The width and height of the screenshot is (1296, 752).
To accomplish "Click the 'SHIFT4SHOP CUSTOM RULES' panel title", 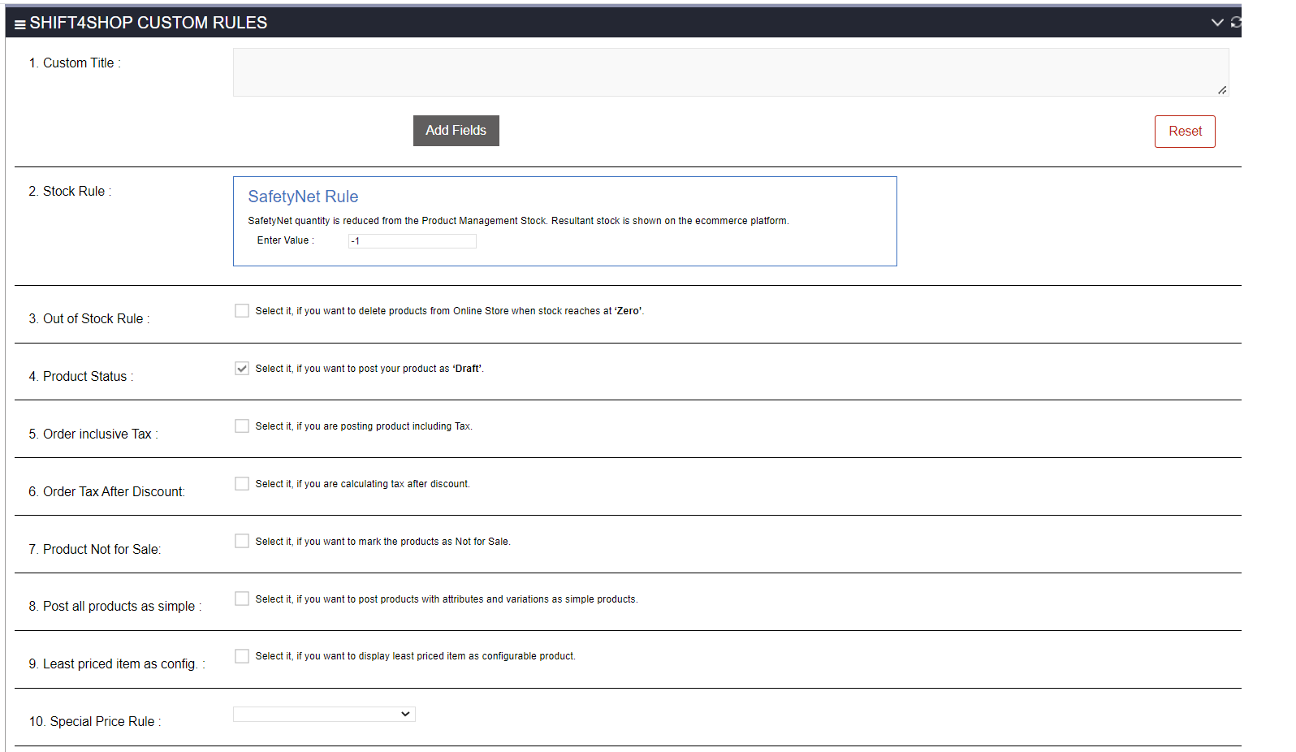I will (x=149, y=23).
